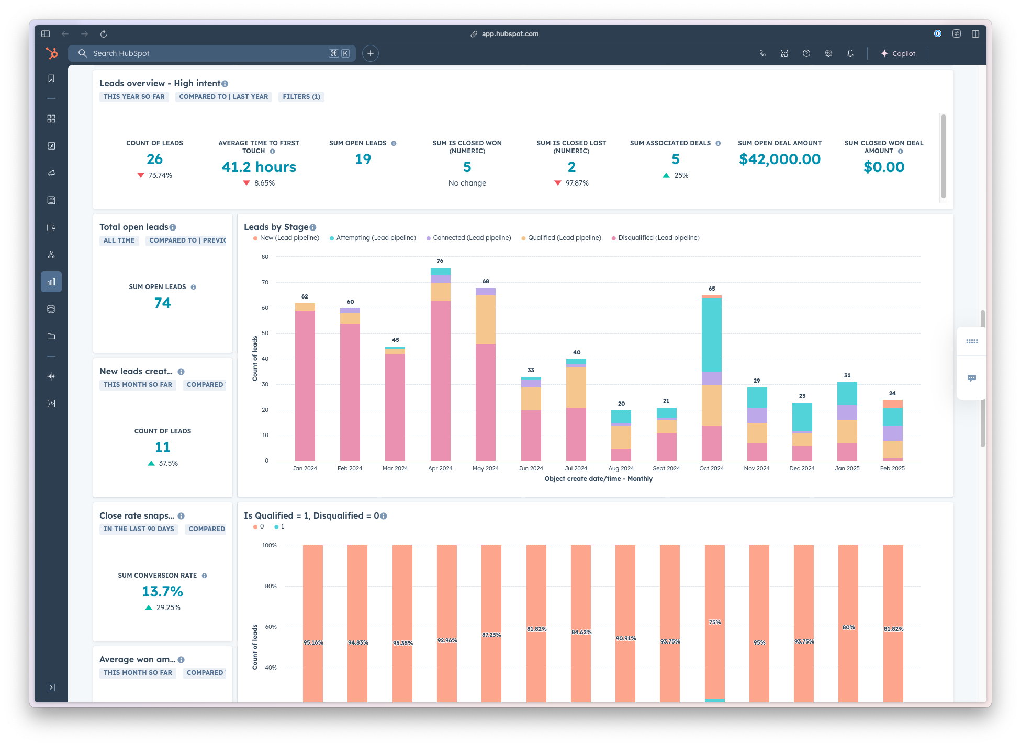This screenshot has height=746, width=1021.
Task: Reload the page in browser toolbar
Action: pos(104,34)
